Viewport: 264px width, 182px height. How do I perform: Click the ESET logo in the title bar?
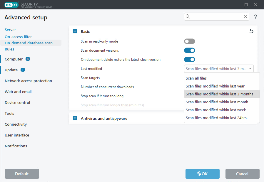click(x=11, y=4)
